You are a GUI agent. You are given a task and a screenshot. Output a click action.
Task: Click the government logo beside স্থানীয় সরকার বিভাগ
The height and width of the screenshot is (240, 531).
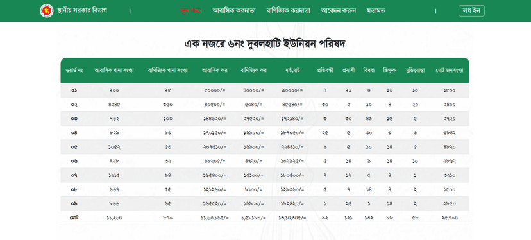coord(46,10)
